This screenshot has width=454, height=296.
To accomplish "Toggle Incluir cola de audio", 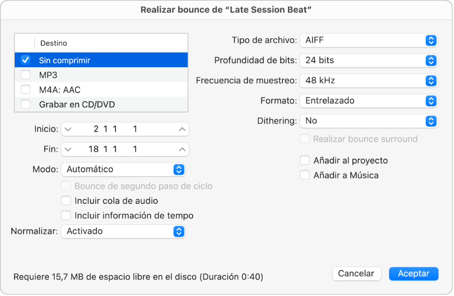I will click(66, 201).
